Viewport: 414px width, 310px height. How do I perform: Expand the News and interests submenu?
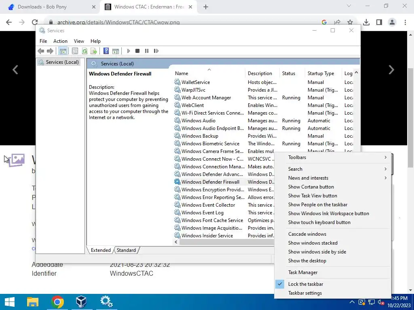333,178
